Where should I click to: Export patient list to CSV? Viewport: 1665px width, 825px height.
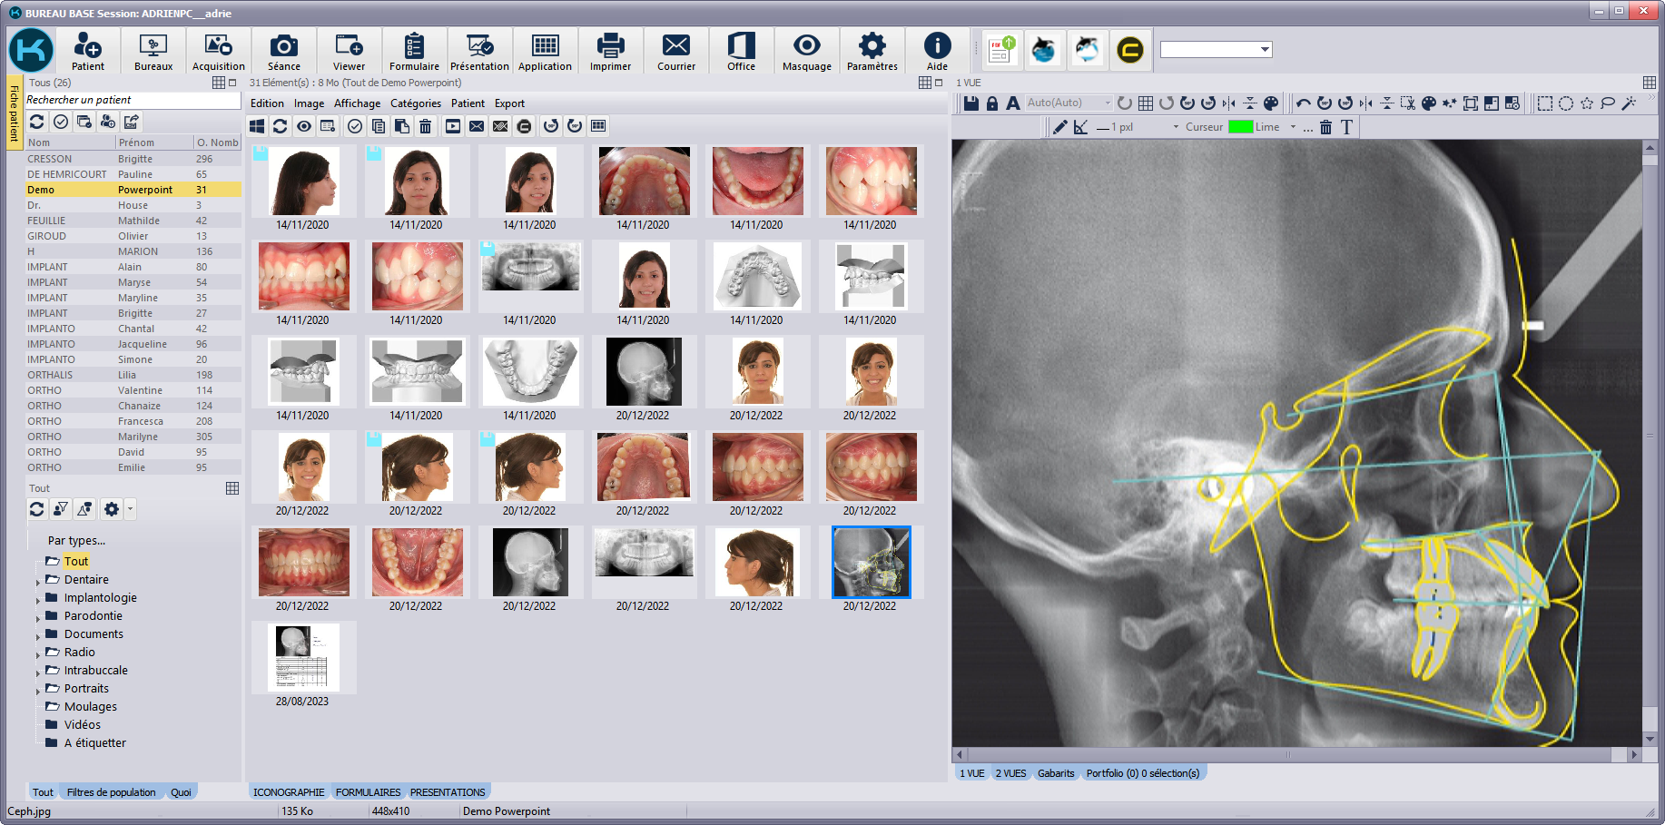(132, 122)
